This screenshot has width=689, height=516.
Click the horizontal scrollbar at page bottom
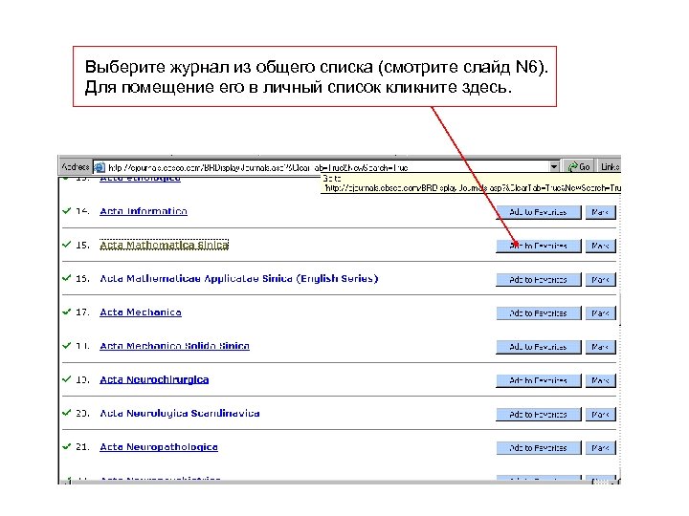point(339,483)
